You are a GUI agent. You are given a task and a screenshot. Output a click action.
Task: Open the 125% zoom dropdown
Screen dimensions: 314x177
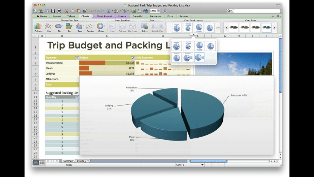(x=158, y=11)
